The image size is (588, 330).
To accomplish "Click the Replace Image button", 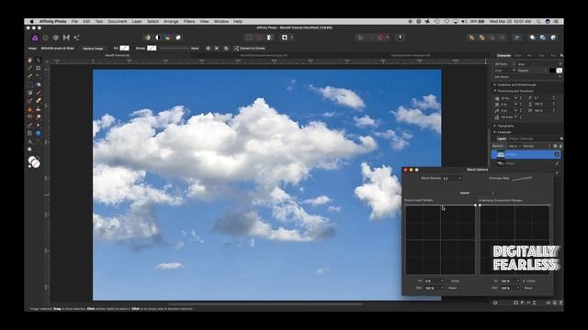I will click(93, 49).
